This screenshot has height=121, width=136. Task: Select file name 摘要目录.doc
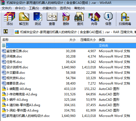point(16,83)
